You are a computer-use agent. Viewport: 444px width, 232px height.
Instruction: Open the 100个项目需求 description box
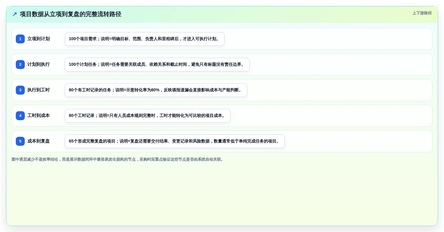coord(145,39)
